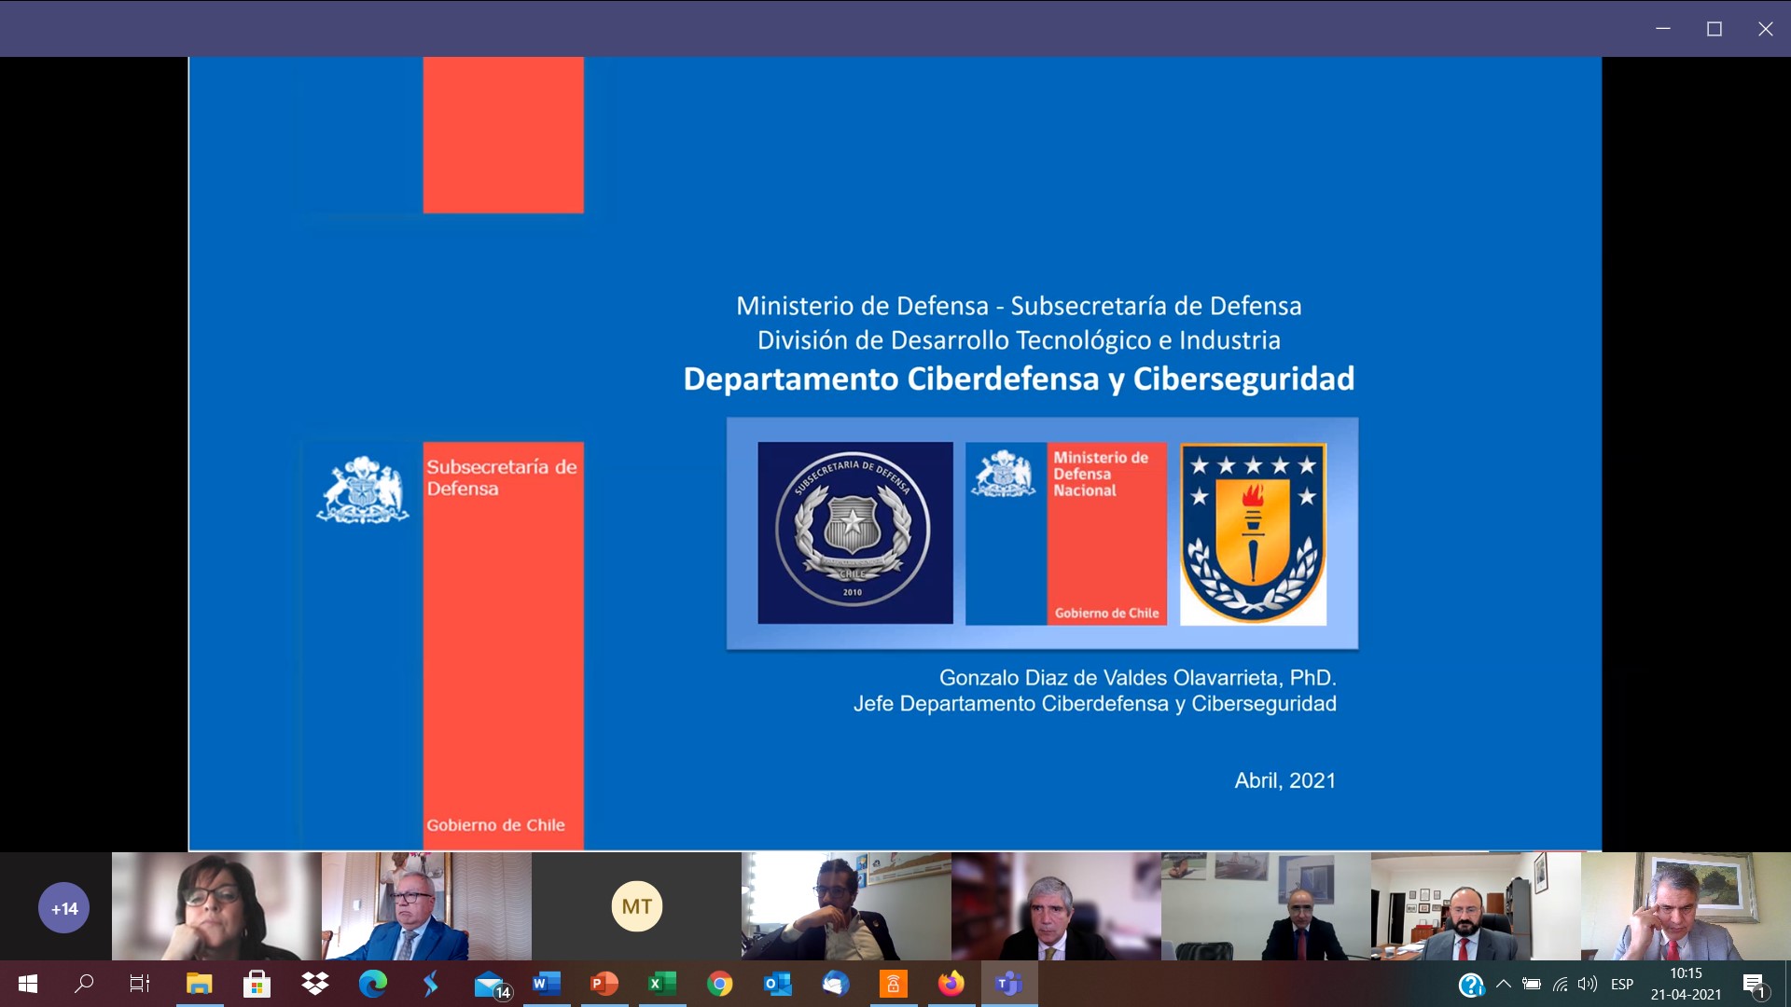The image size is (1791, 1007).
Task: Switch to Excel in taskbar
Action: 662,984
